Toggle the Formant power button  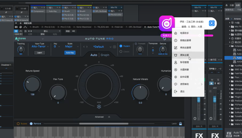(x=136, y=44)
